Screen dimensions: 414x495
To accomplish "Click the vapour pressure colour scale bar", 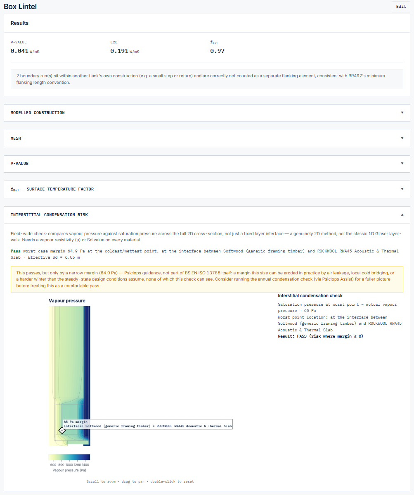I will coord(69,457).
